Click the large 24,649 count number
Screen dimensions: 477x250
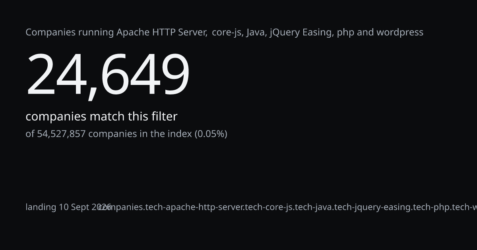pyautogui.click(x=108, y=75)
